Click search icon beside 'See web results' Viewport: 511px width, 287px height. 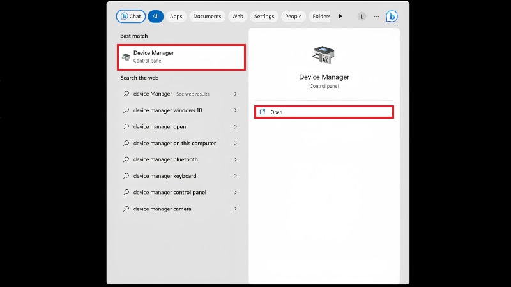tap(126, 94)
